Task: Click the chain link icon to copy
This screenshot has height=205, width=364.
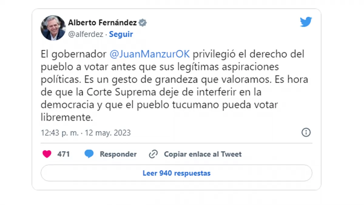Action: coord(154,154)
